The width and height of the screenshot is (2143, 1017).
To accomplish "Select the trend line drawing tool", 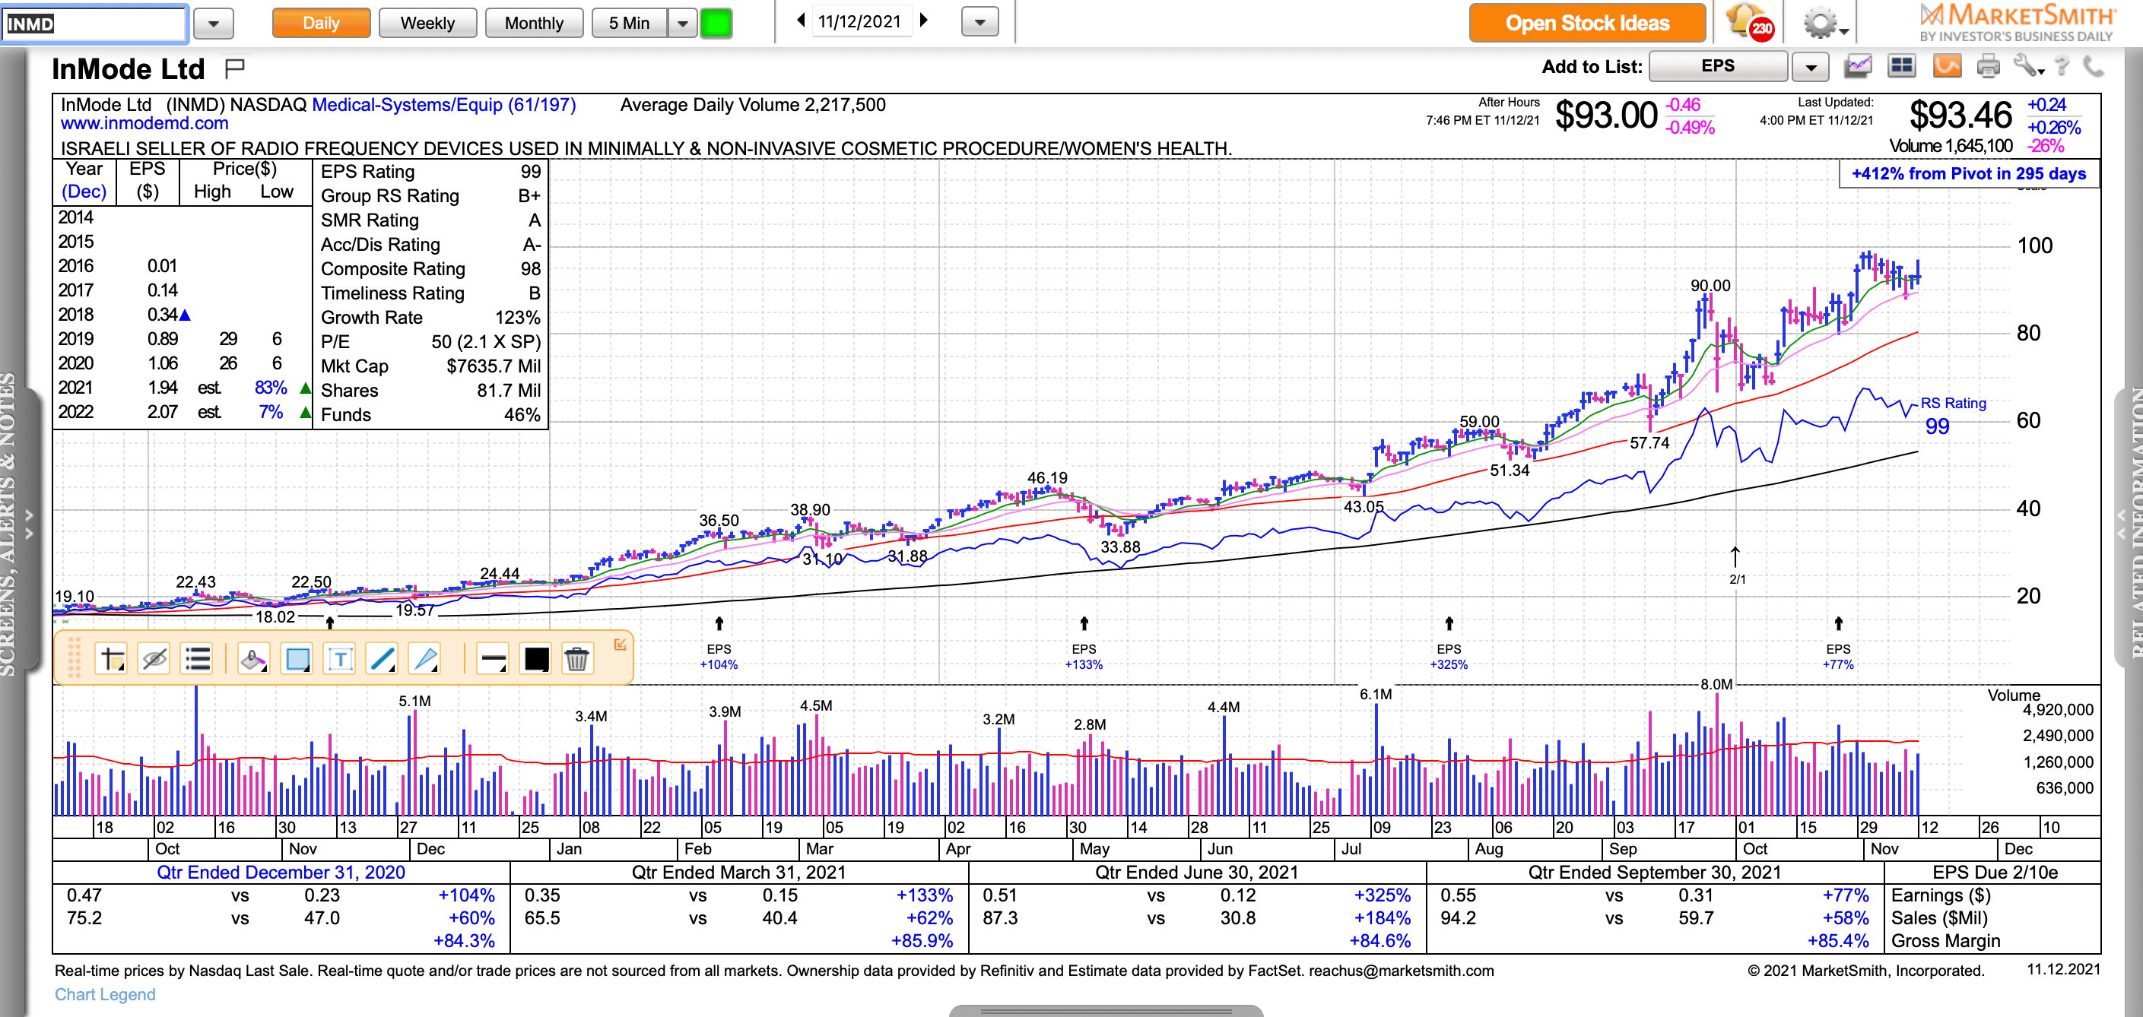I will tap(383, 660).
